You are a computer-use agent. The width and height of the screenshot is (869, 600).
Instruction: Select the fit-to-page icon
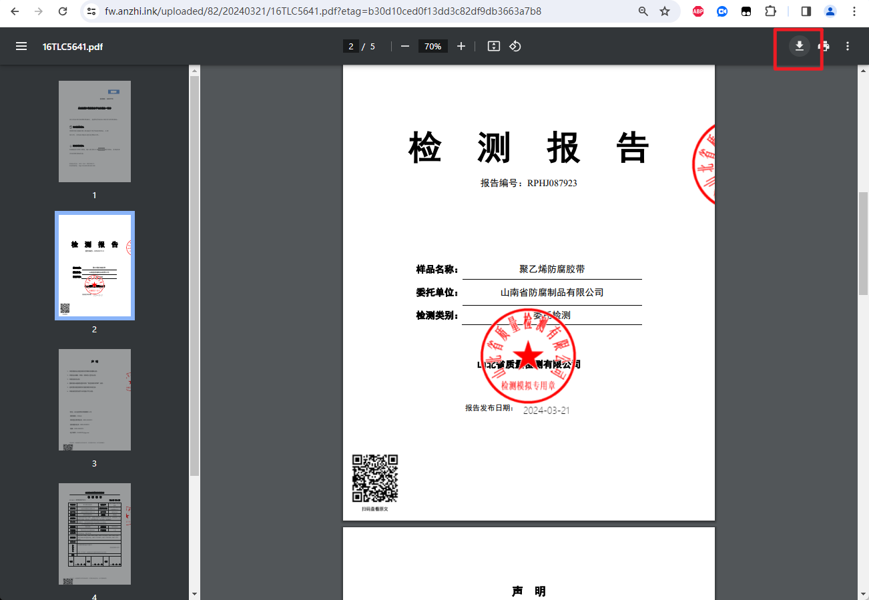(493, 46)
